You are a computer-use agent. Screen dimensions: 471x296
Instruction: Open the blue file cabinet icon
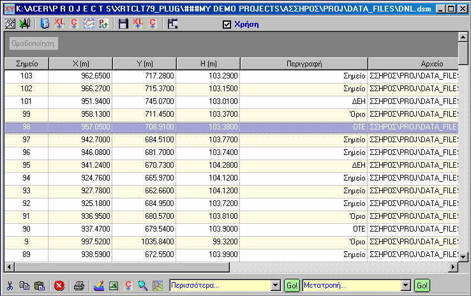click(x=45, y=24)
